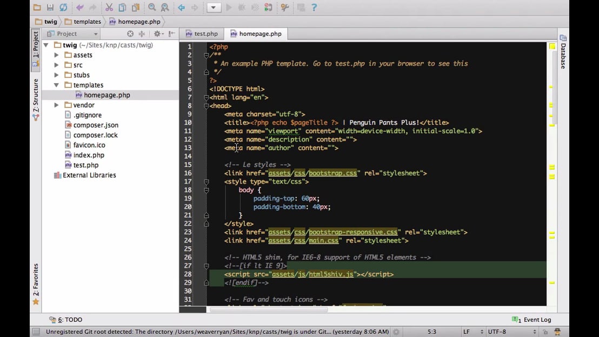The height and width of the screenshot is (337, 599).
Task: Click the Cut scissors icon
Action: coord(109,8)
